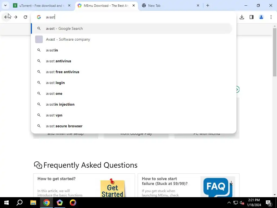The image size is (277, 208).
Task: Click the FAQ speech bubble image
Action: pyautogui.click(x=218, y=187)
